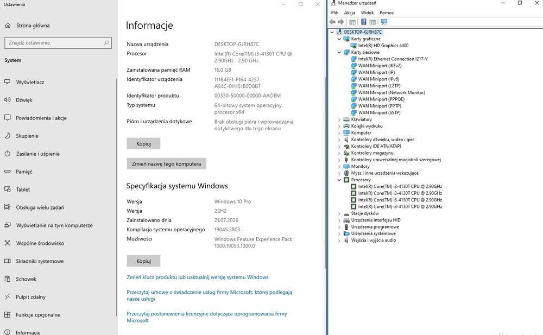The width and height of the screenshot is (543, 335).
Task: Maximize the Menedżer urządzeń window
Action: pyautogui.click(x=520, y=3)
